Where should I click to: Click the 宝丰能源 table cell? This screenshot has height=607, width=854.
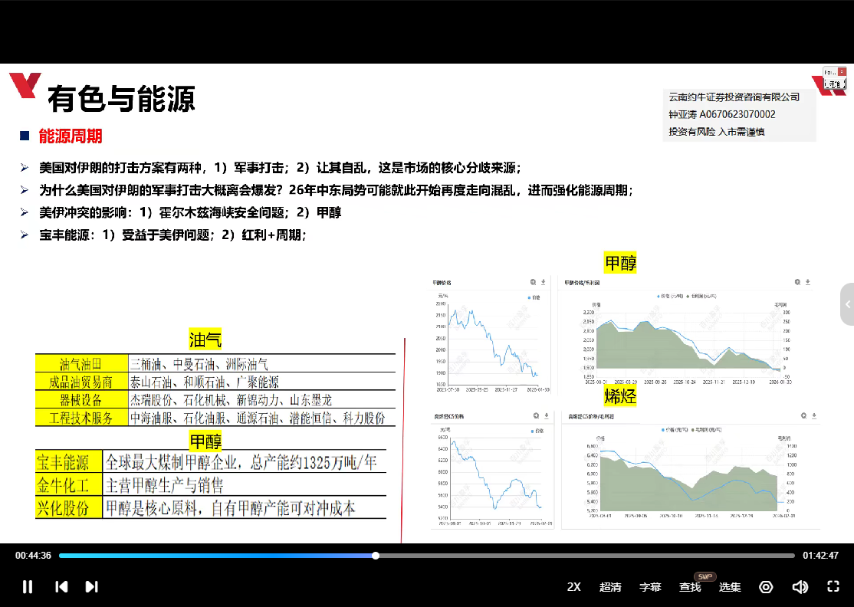(x=69, y=462)
